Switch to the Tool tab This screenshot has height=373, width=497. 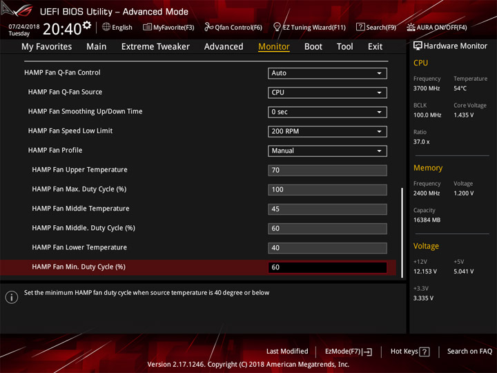(344, 47)
